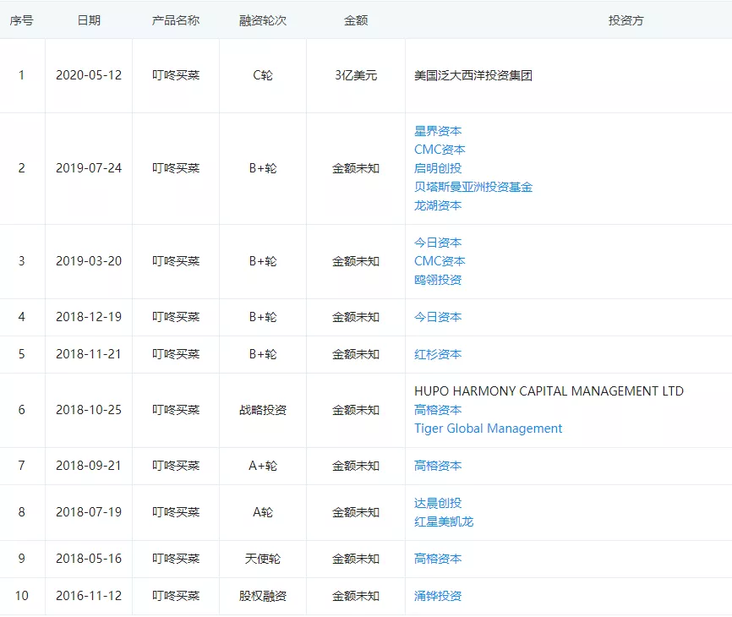Open 高榕资本 link in 2018-09-21 row
The image size is (732, 617).
pyautogui.click(x=438, y=466)
